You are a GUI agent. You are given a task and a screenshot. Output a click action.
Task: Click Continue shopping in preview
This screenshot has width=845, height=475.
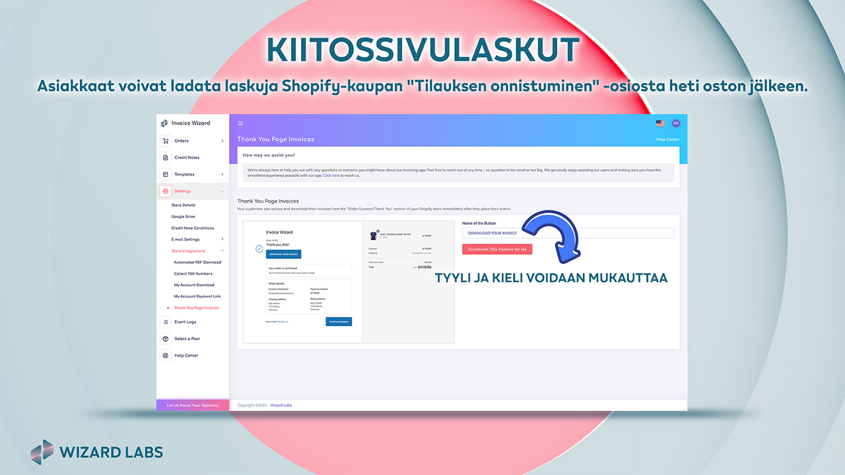(x=339, y=321)
